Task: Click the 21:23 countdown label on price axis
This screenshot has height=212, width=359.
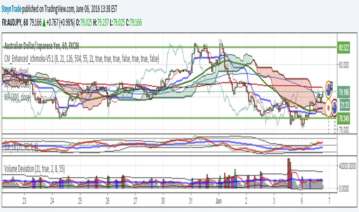Action: pyautogui.click(x=344, y=105)
